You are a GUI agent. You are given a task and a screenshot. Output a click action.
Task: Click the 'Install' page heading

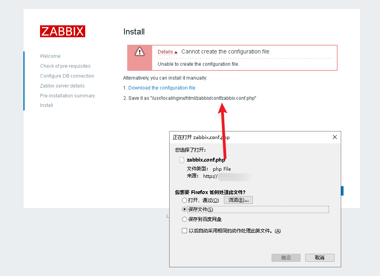click(x=134, y=32)
